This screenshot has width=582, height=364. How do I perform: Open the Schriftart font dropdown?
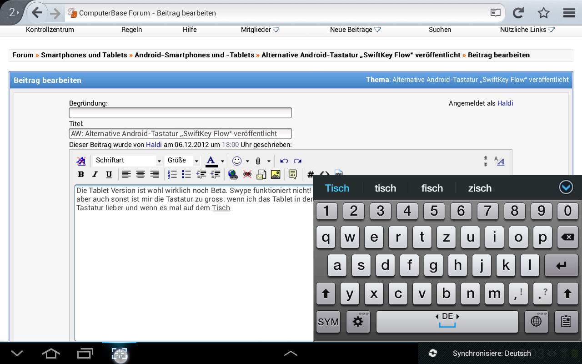(127, 161)
